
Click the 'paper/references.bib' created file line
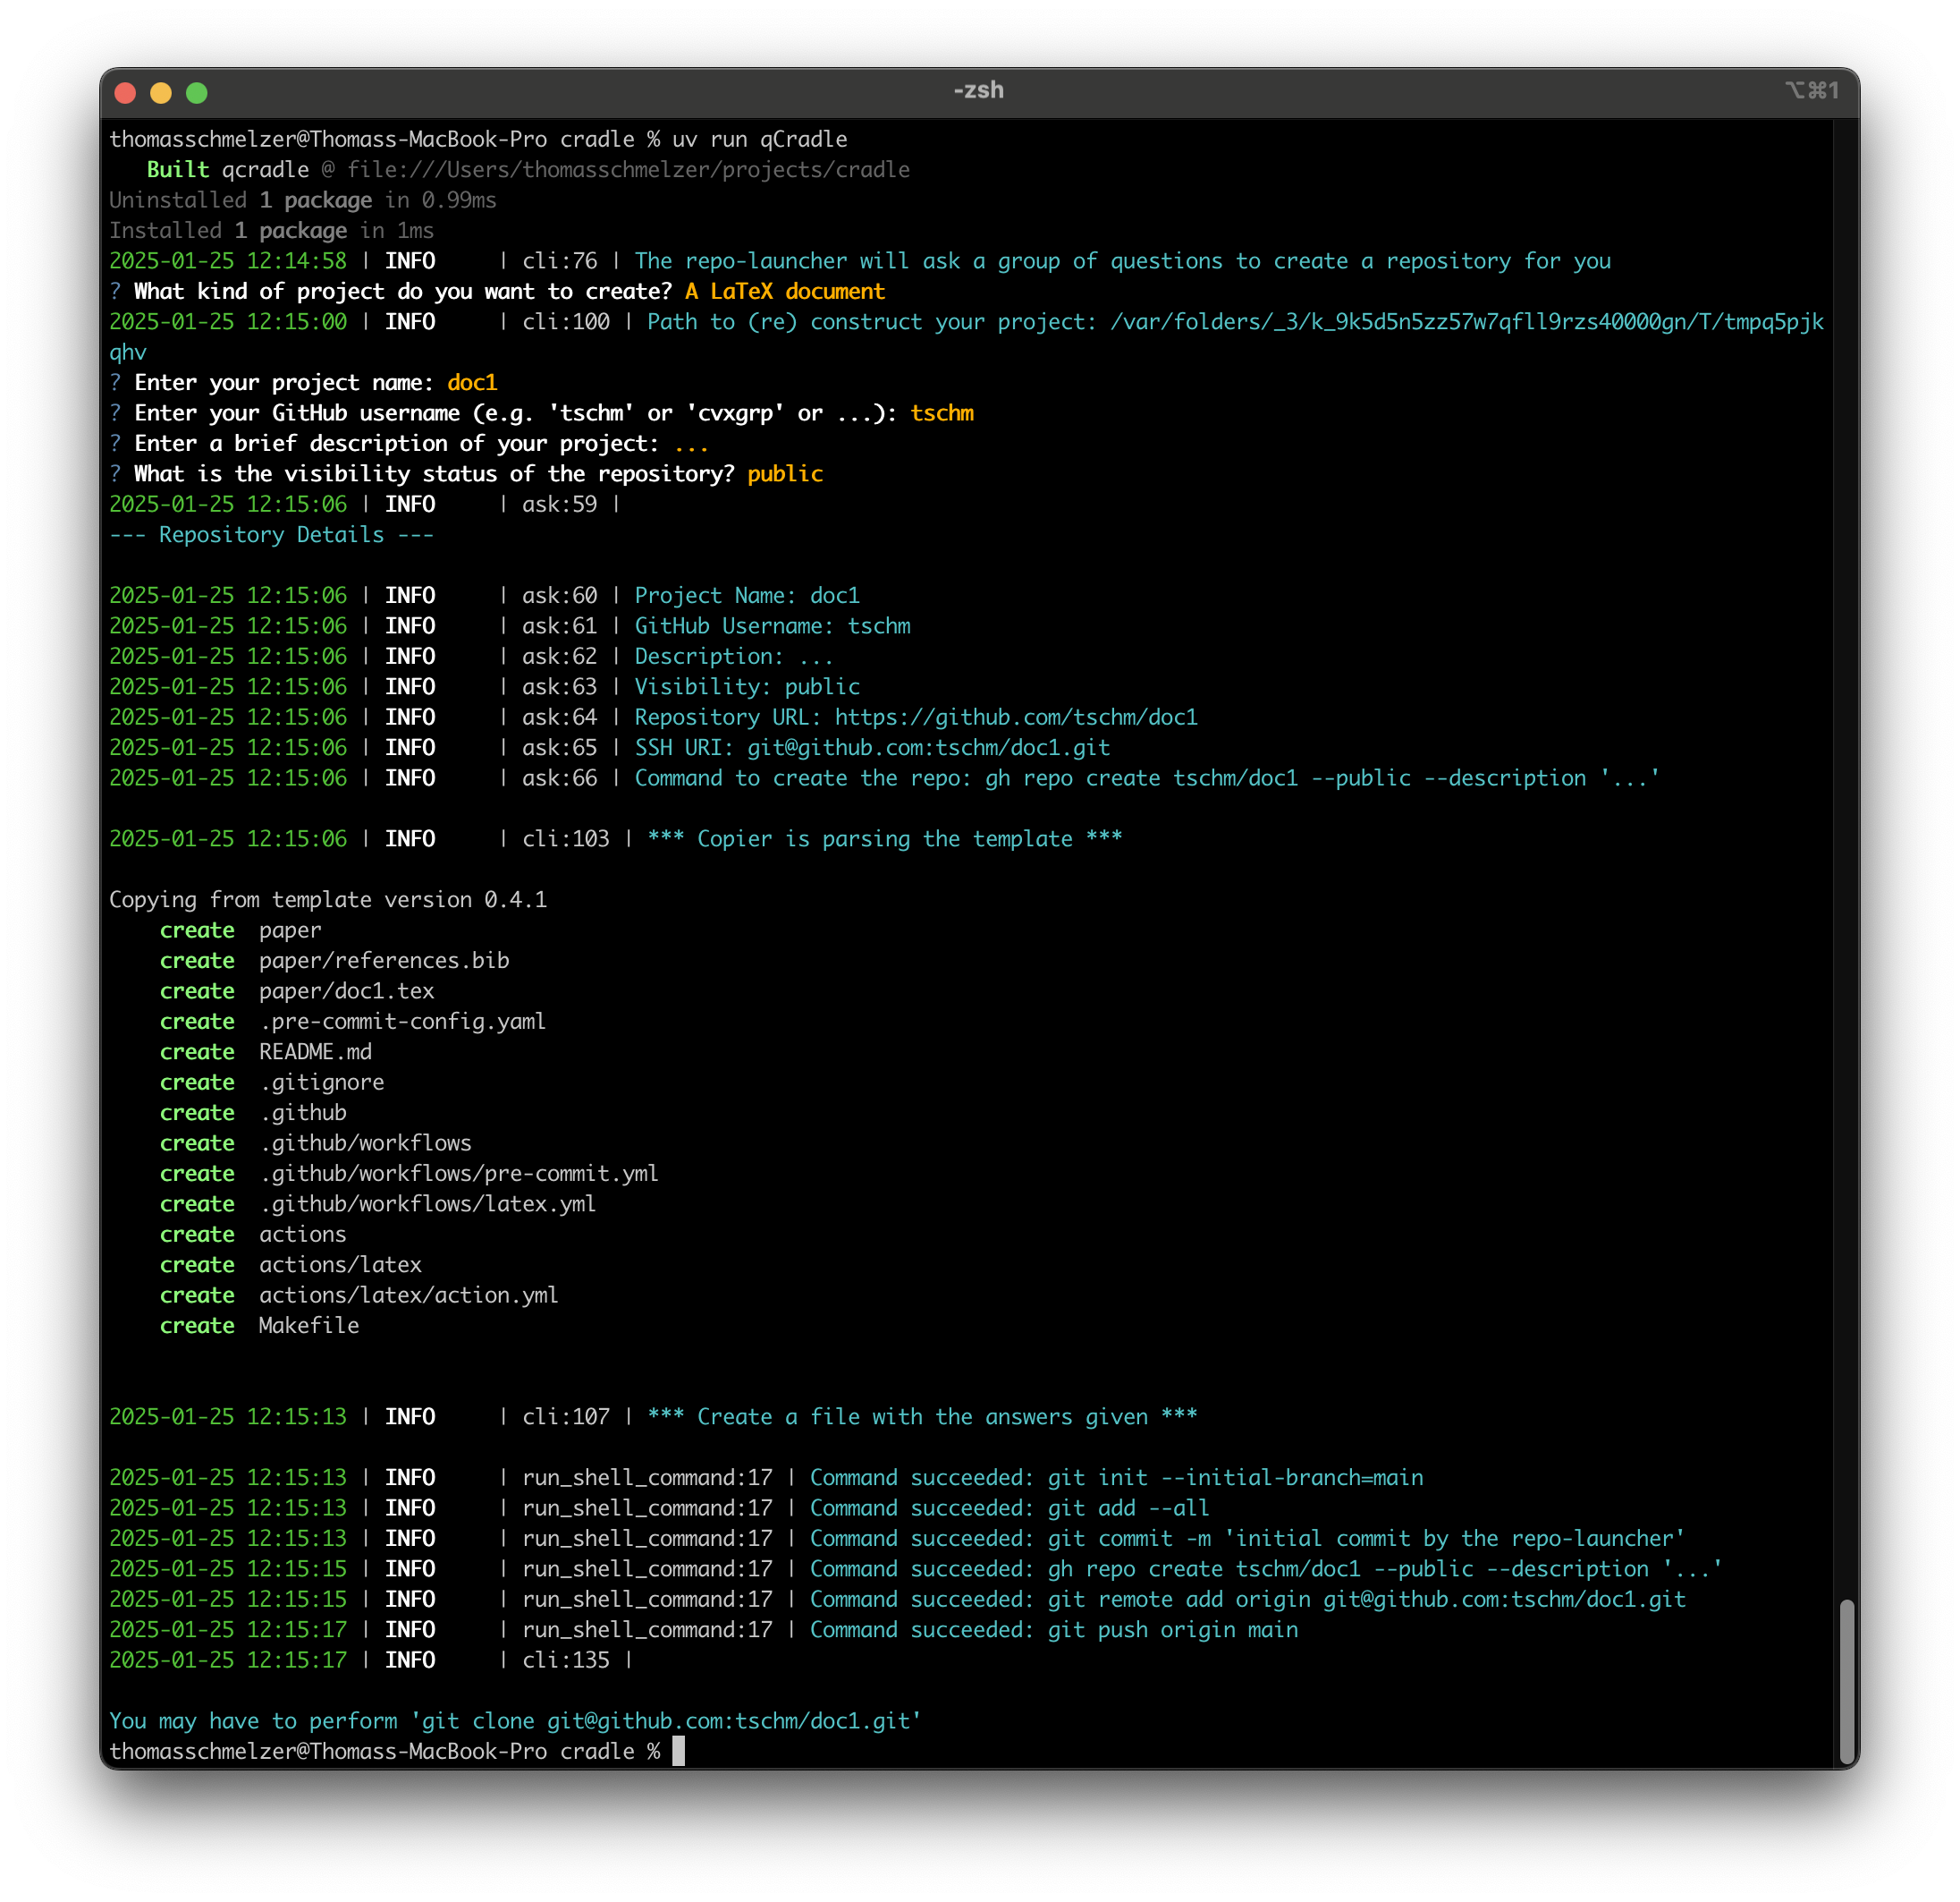pyautogui.click(x=384, y=961)
